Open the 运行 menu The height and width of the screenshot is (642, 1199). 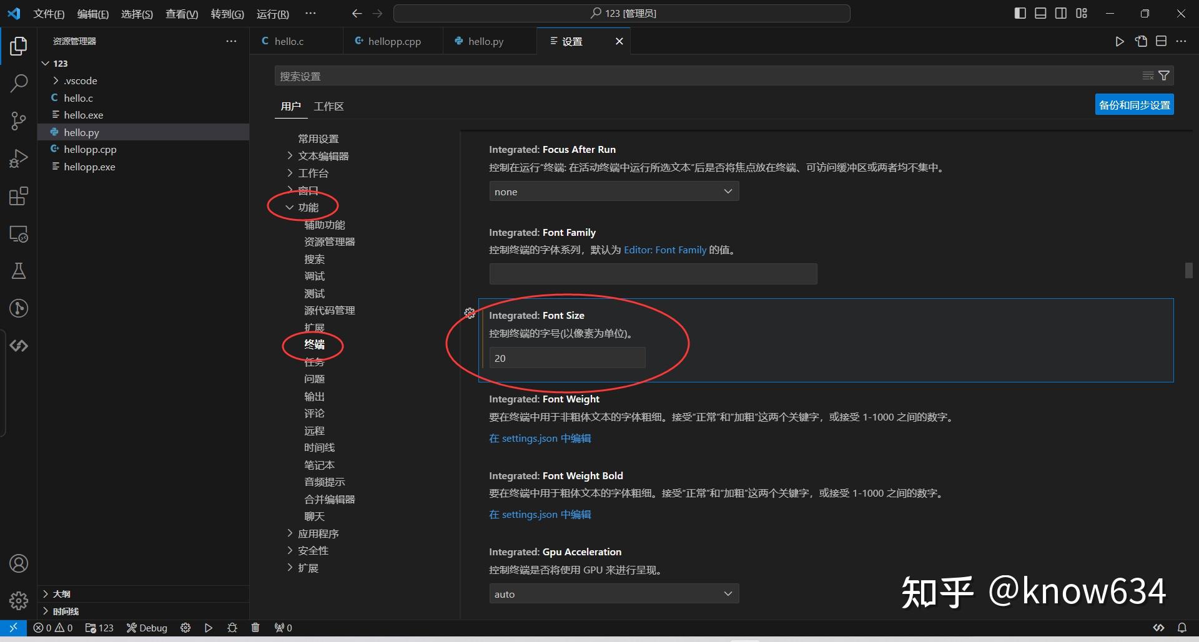click(x=272, y=14)
